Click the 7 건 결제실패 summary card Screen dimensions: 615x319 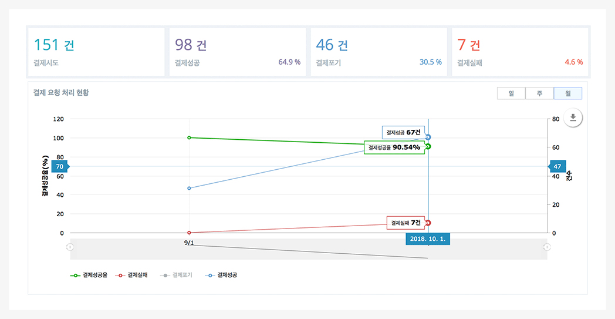pyautogui.click(x=519, y=52)
